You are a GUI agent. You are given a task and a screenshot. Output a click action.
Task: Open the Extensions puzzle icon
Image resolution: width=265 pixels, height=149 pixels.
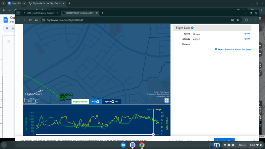point(246,20)
